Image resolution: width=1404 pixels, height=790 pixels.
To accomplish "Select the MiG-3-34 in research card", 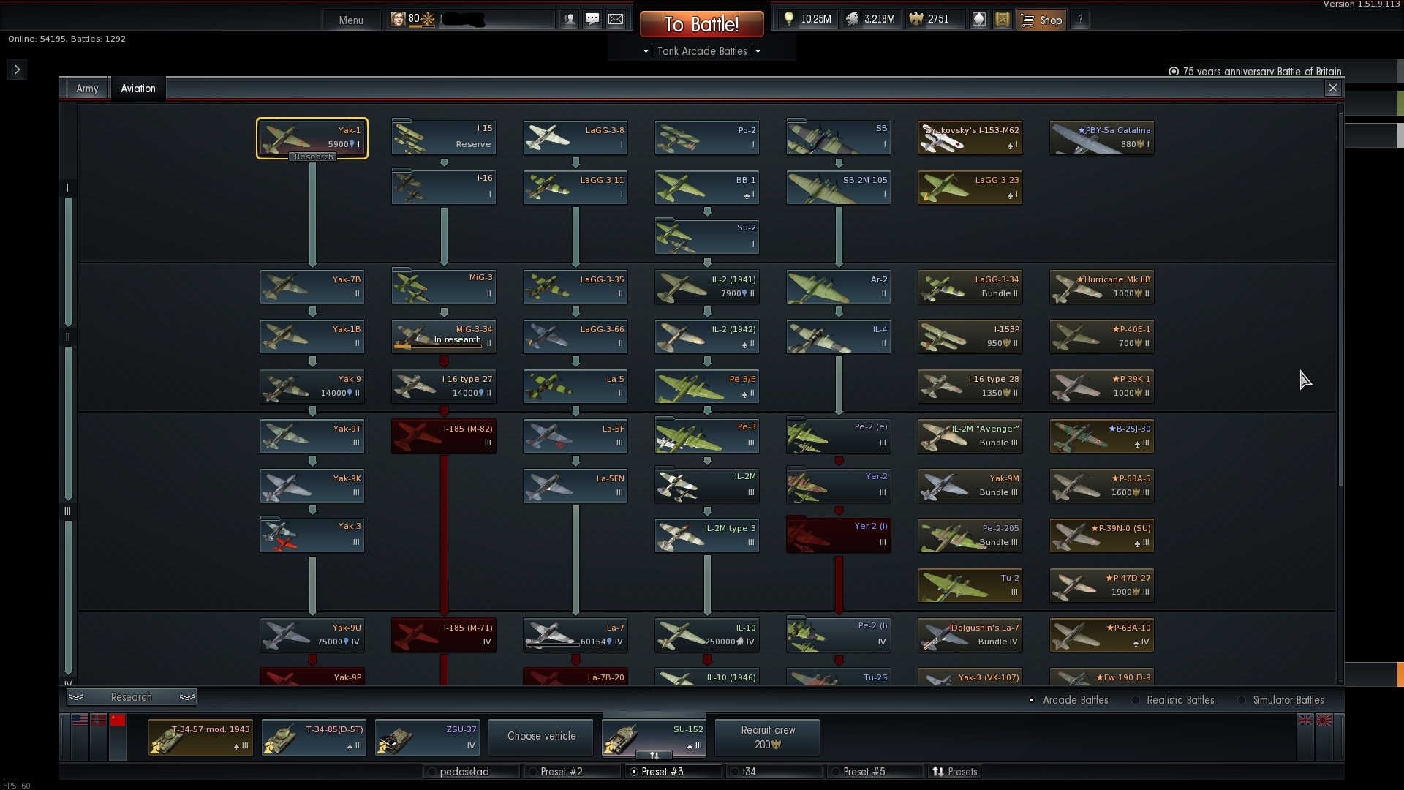I will point(444,336).
